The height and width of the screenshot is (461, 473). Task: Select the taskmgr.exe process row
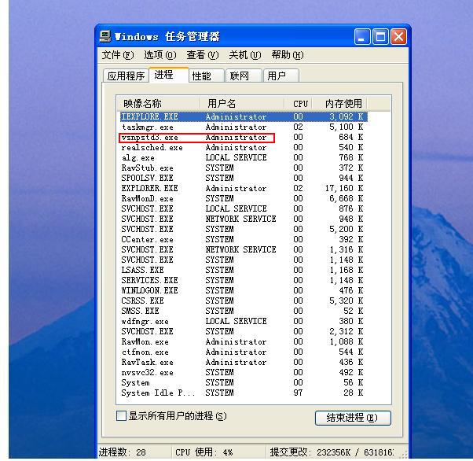pyautogui.click(x=244, y=127)
